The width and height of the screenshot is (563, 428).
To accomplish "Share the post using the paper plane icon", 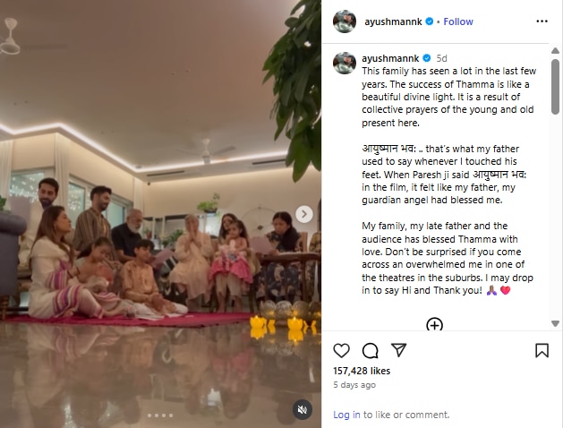I will [x=398, y=350].
